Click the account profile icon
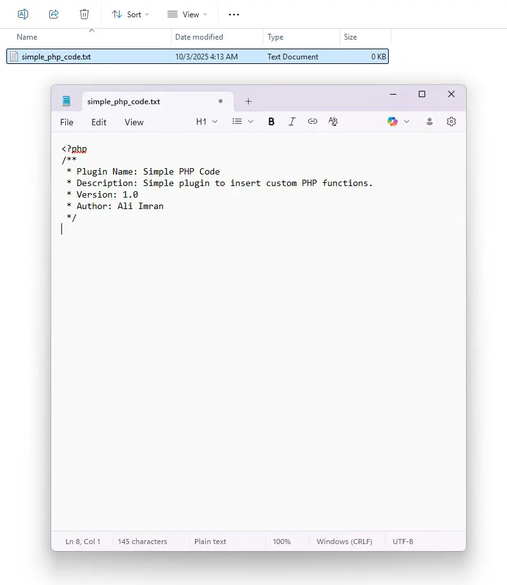507x585 pixels. click(430, 121)
